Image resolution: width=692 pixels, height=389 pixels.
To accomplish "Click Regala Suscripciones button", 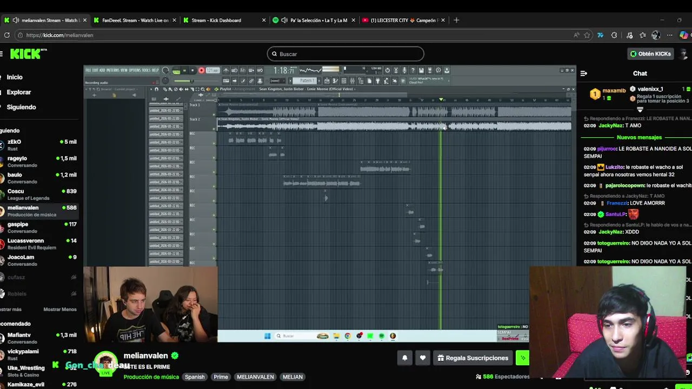I will click(473, 358).
